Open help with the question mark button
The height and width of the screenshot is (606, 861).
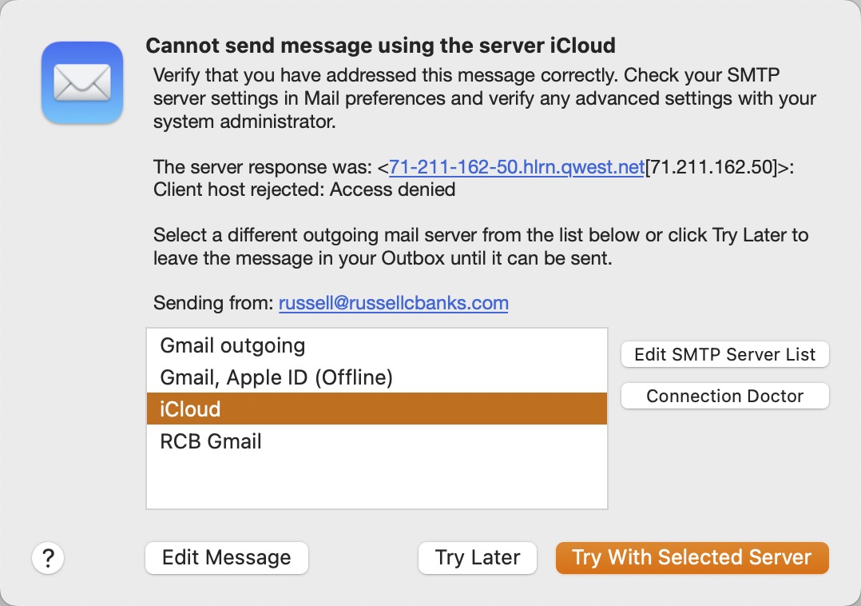pos(48,557)
